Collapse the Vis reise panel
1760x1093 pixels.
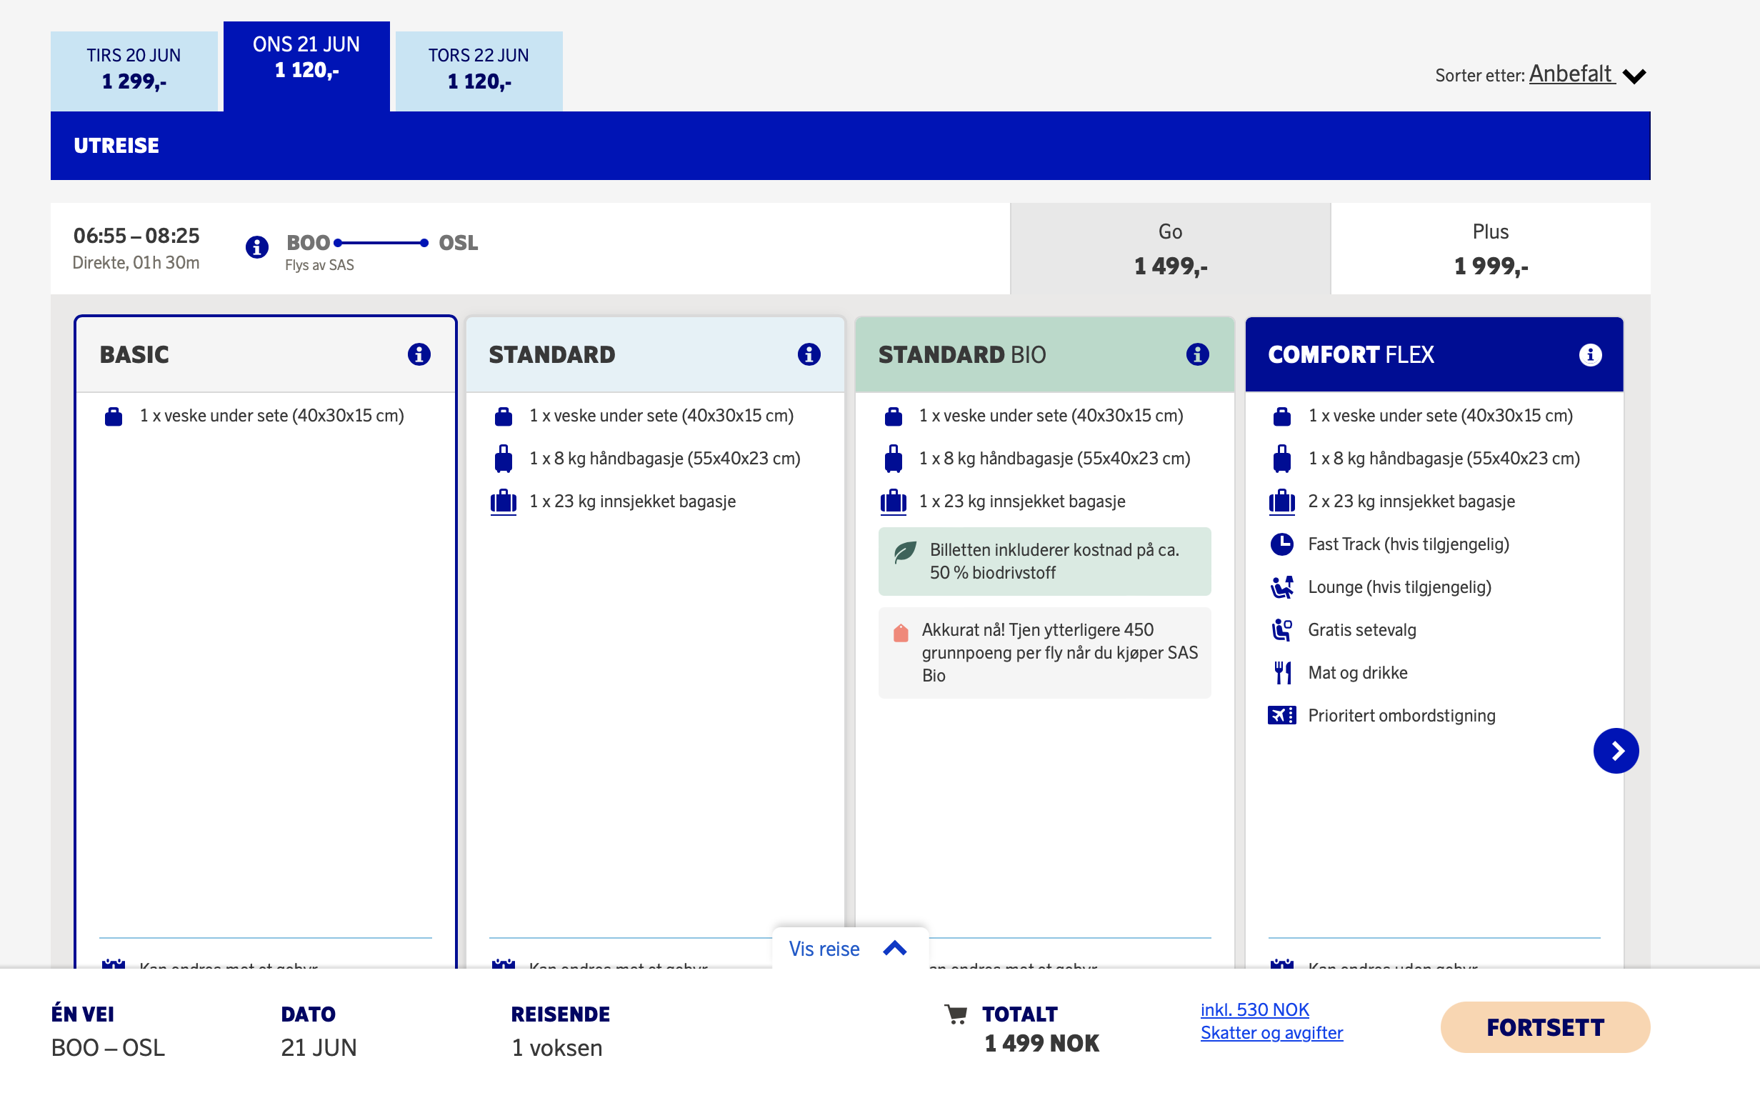[x=850, y=949]
